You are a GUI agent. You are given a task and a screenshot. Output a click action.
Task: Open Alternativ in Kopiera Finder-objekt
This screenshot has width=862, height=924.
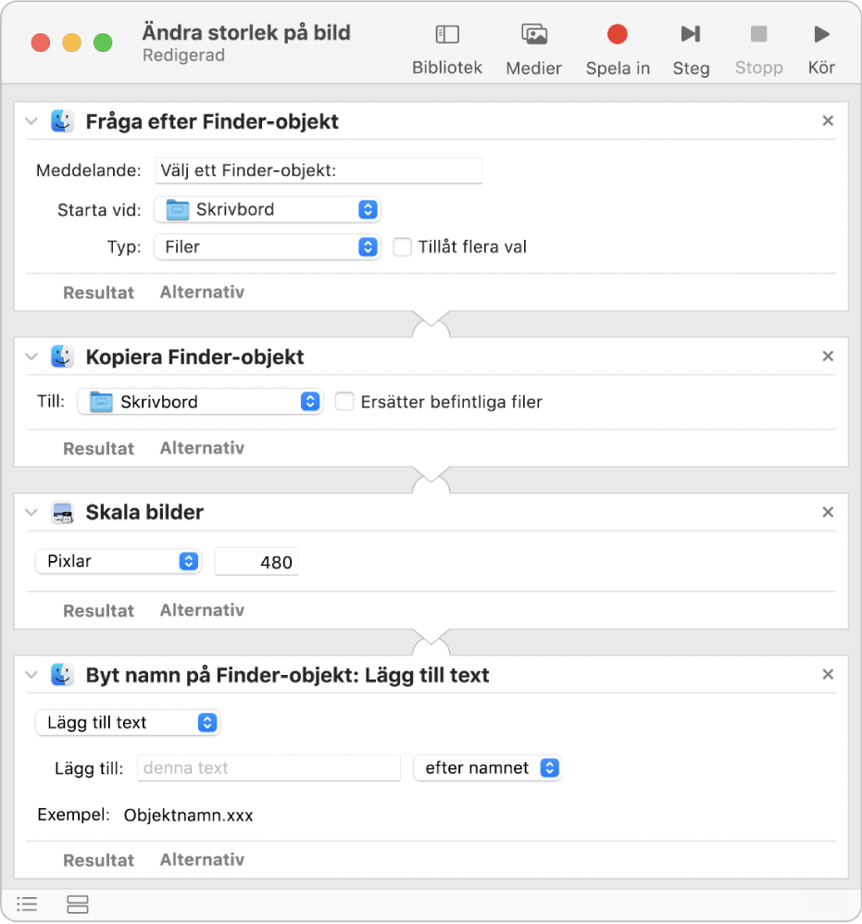click(x=202, y=448)
